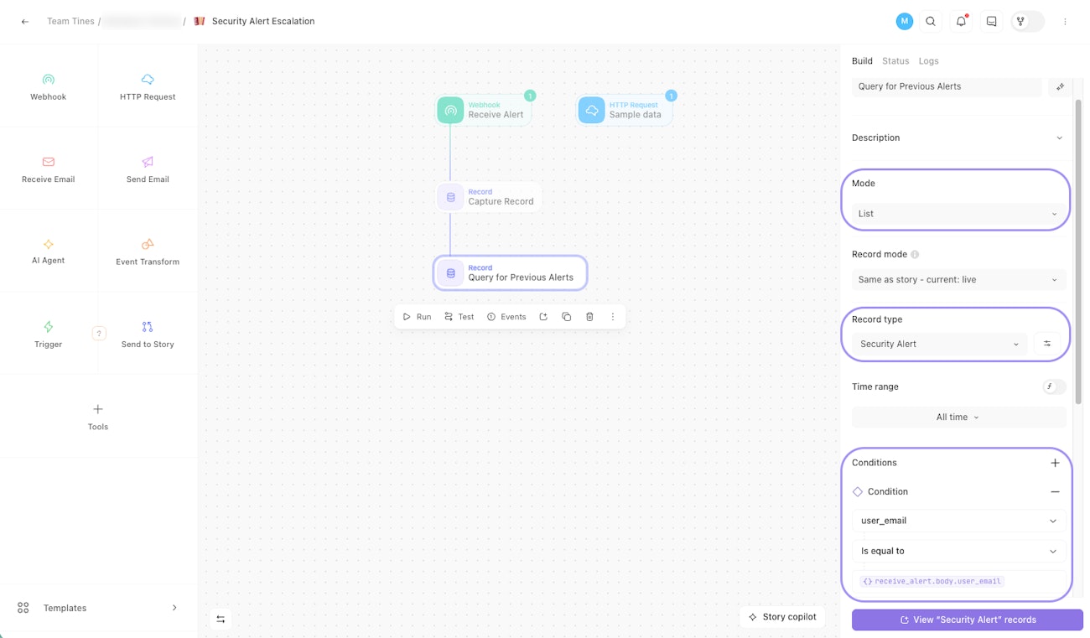Select the Sample data HTTP Request node
The height and width of the screenshot is (638, 1090).
point(625,110)
